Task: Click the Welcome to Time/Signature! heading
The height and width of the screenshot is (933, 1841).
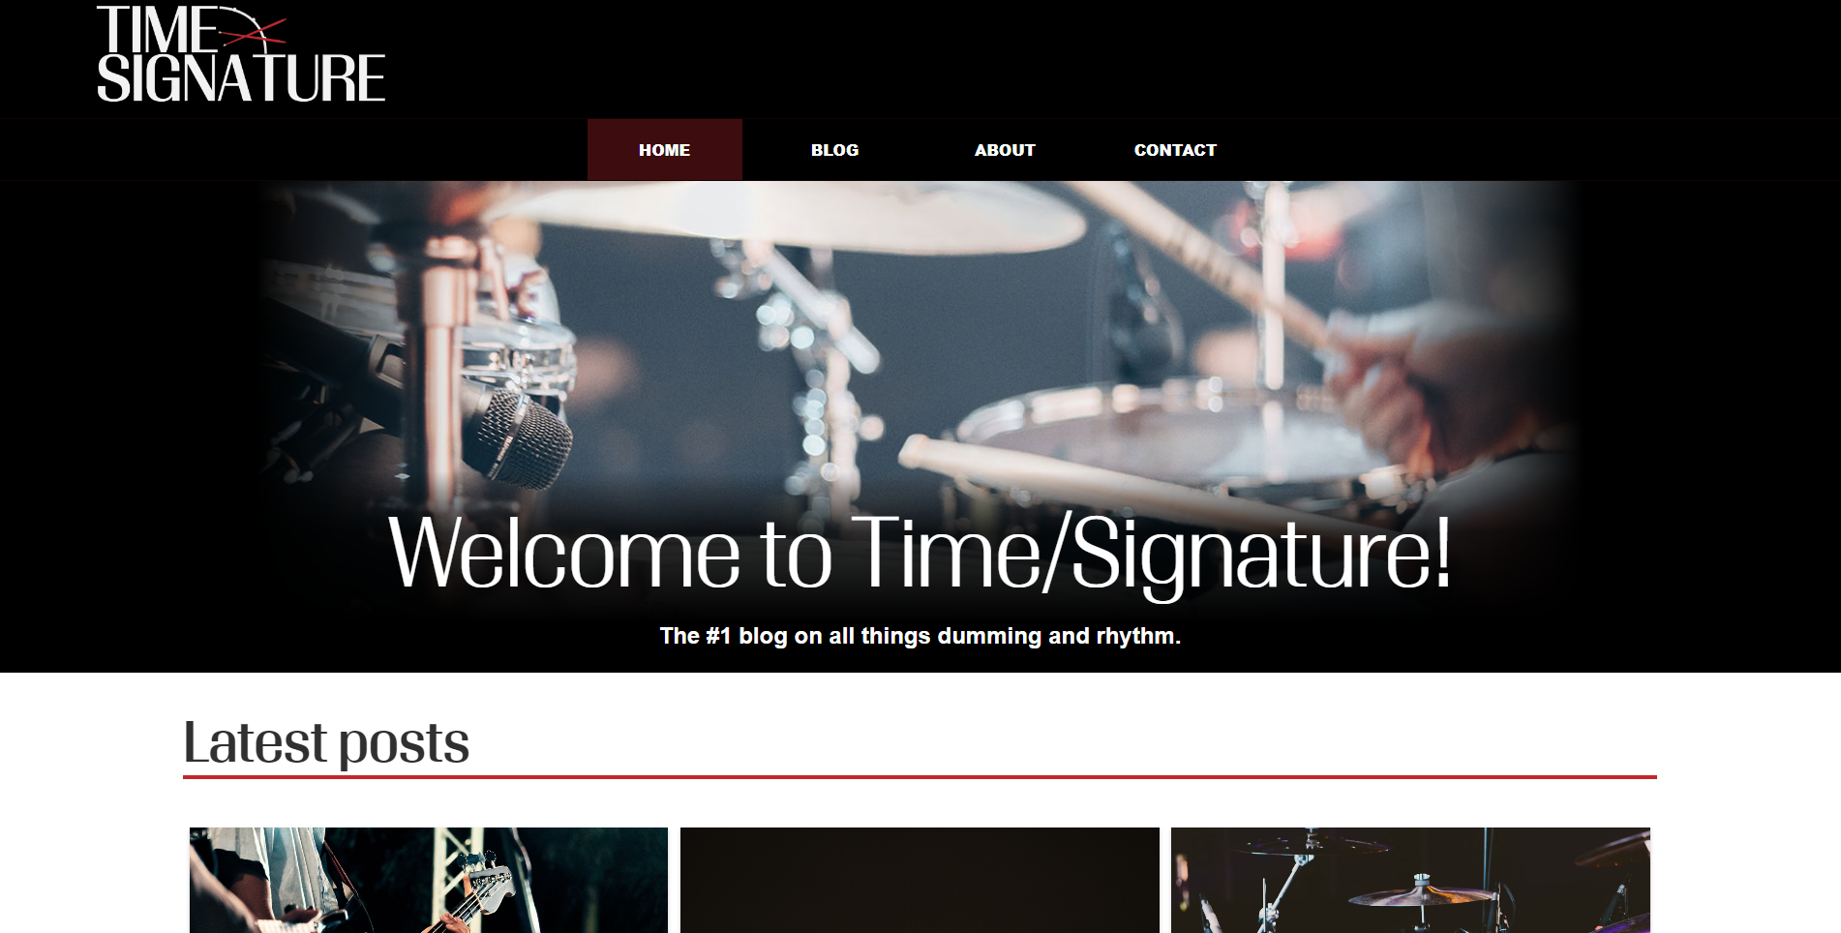Action: 920,552
